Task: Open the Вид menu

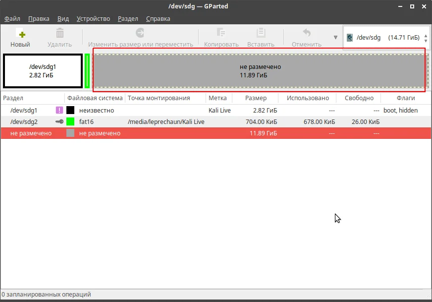Action: pyautogui.click(x=63, y=19)
